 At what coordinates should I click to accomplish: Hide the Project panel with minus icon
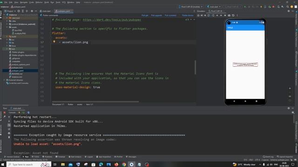pos(36,11)
